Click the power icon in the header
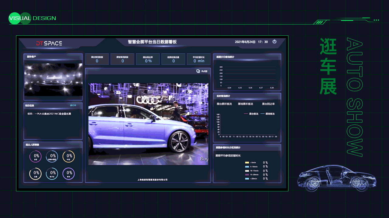The height and width of the screenshot is (218, 389). [x=274, y=42]
